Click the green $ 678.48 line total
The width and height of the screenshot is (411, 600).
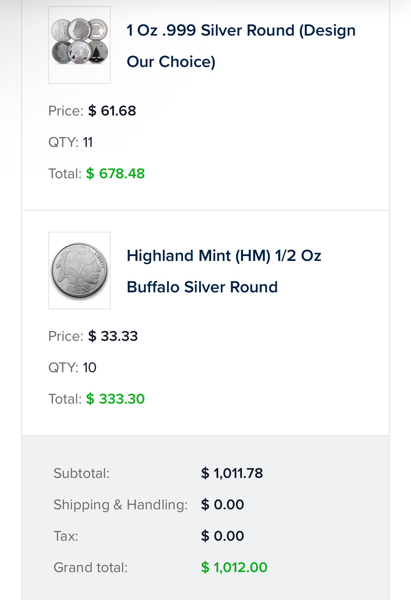click(x=115, y=174)
